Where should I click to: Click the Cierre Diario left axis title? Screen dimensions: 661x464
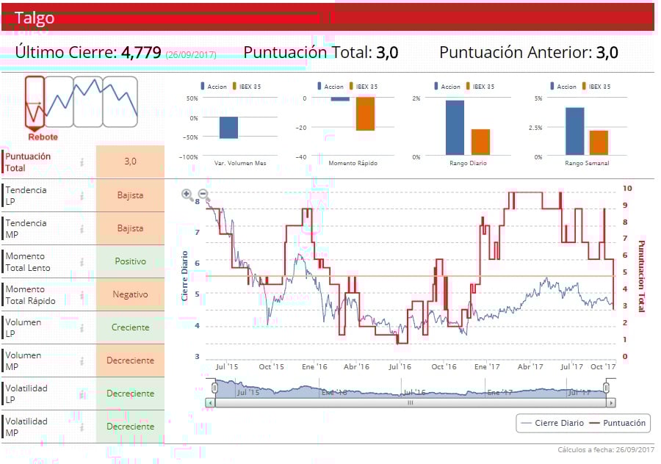point(184,276)
